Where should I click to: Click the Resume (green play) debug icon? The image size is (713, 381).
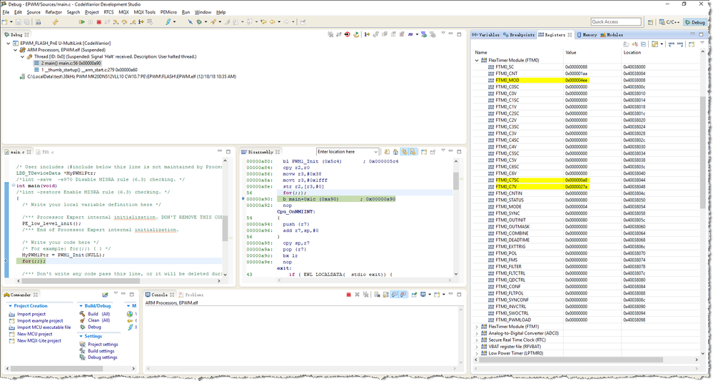[x=82, y=22]
